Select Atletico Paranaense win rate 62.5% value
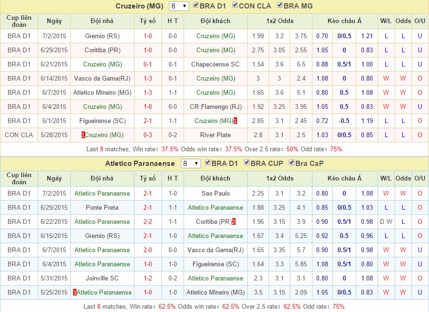The height and width of the screenshot is (312, 429). pos(167,306)
